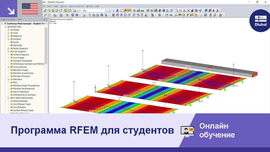Click the magnifier with red X icon
The image size is (270, 152).
pyautogui.click(x=121, y=15)
